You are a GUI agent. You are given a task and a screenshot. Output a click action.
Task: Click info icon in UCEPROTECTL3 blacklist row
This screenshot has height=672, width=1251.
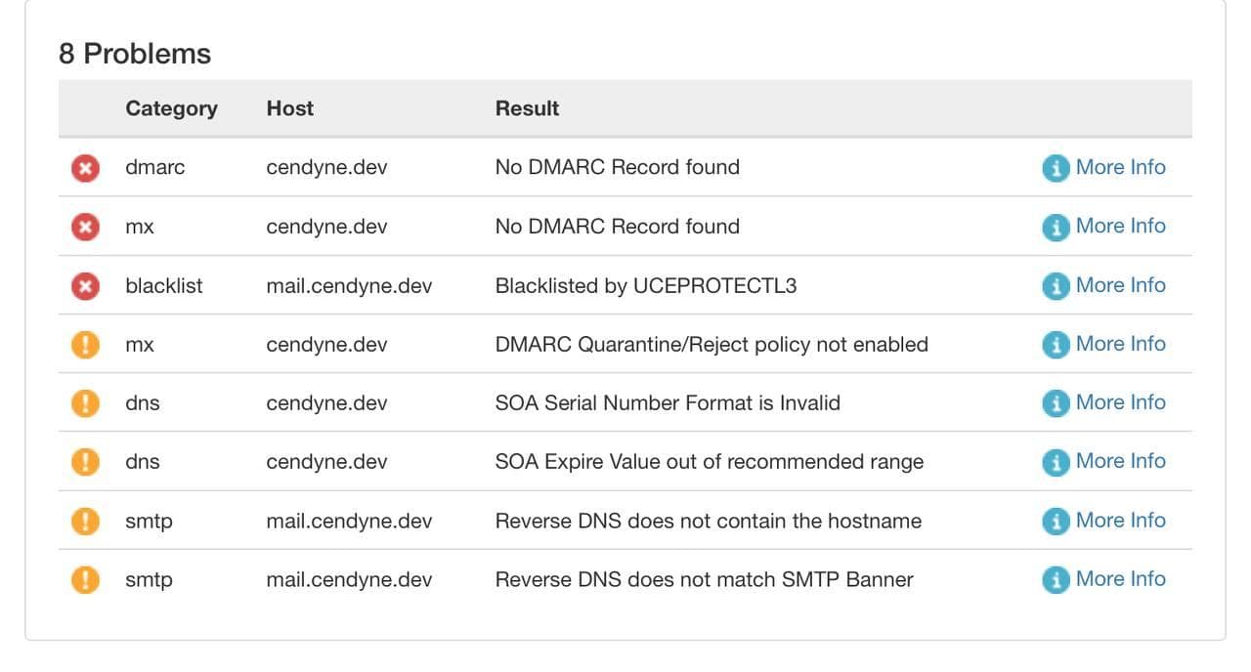(1056, 285)
